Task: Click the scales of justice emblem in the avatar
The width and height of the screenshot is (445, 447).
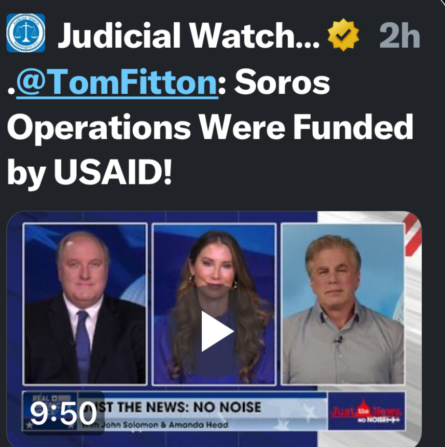Action: (26, 32)
